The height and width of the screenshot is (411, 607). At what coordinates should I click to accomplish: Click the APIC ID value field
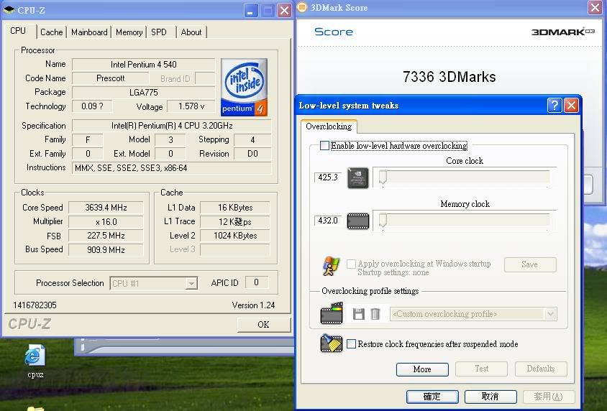(x=256, y=282)
